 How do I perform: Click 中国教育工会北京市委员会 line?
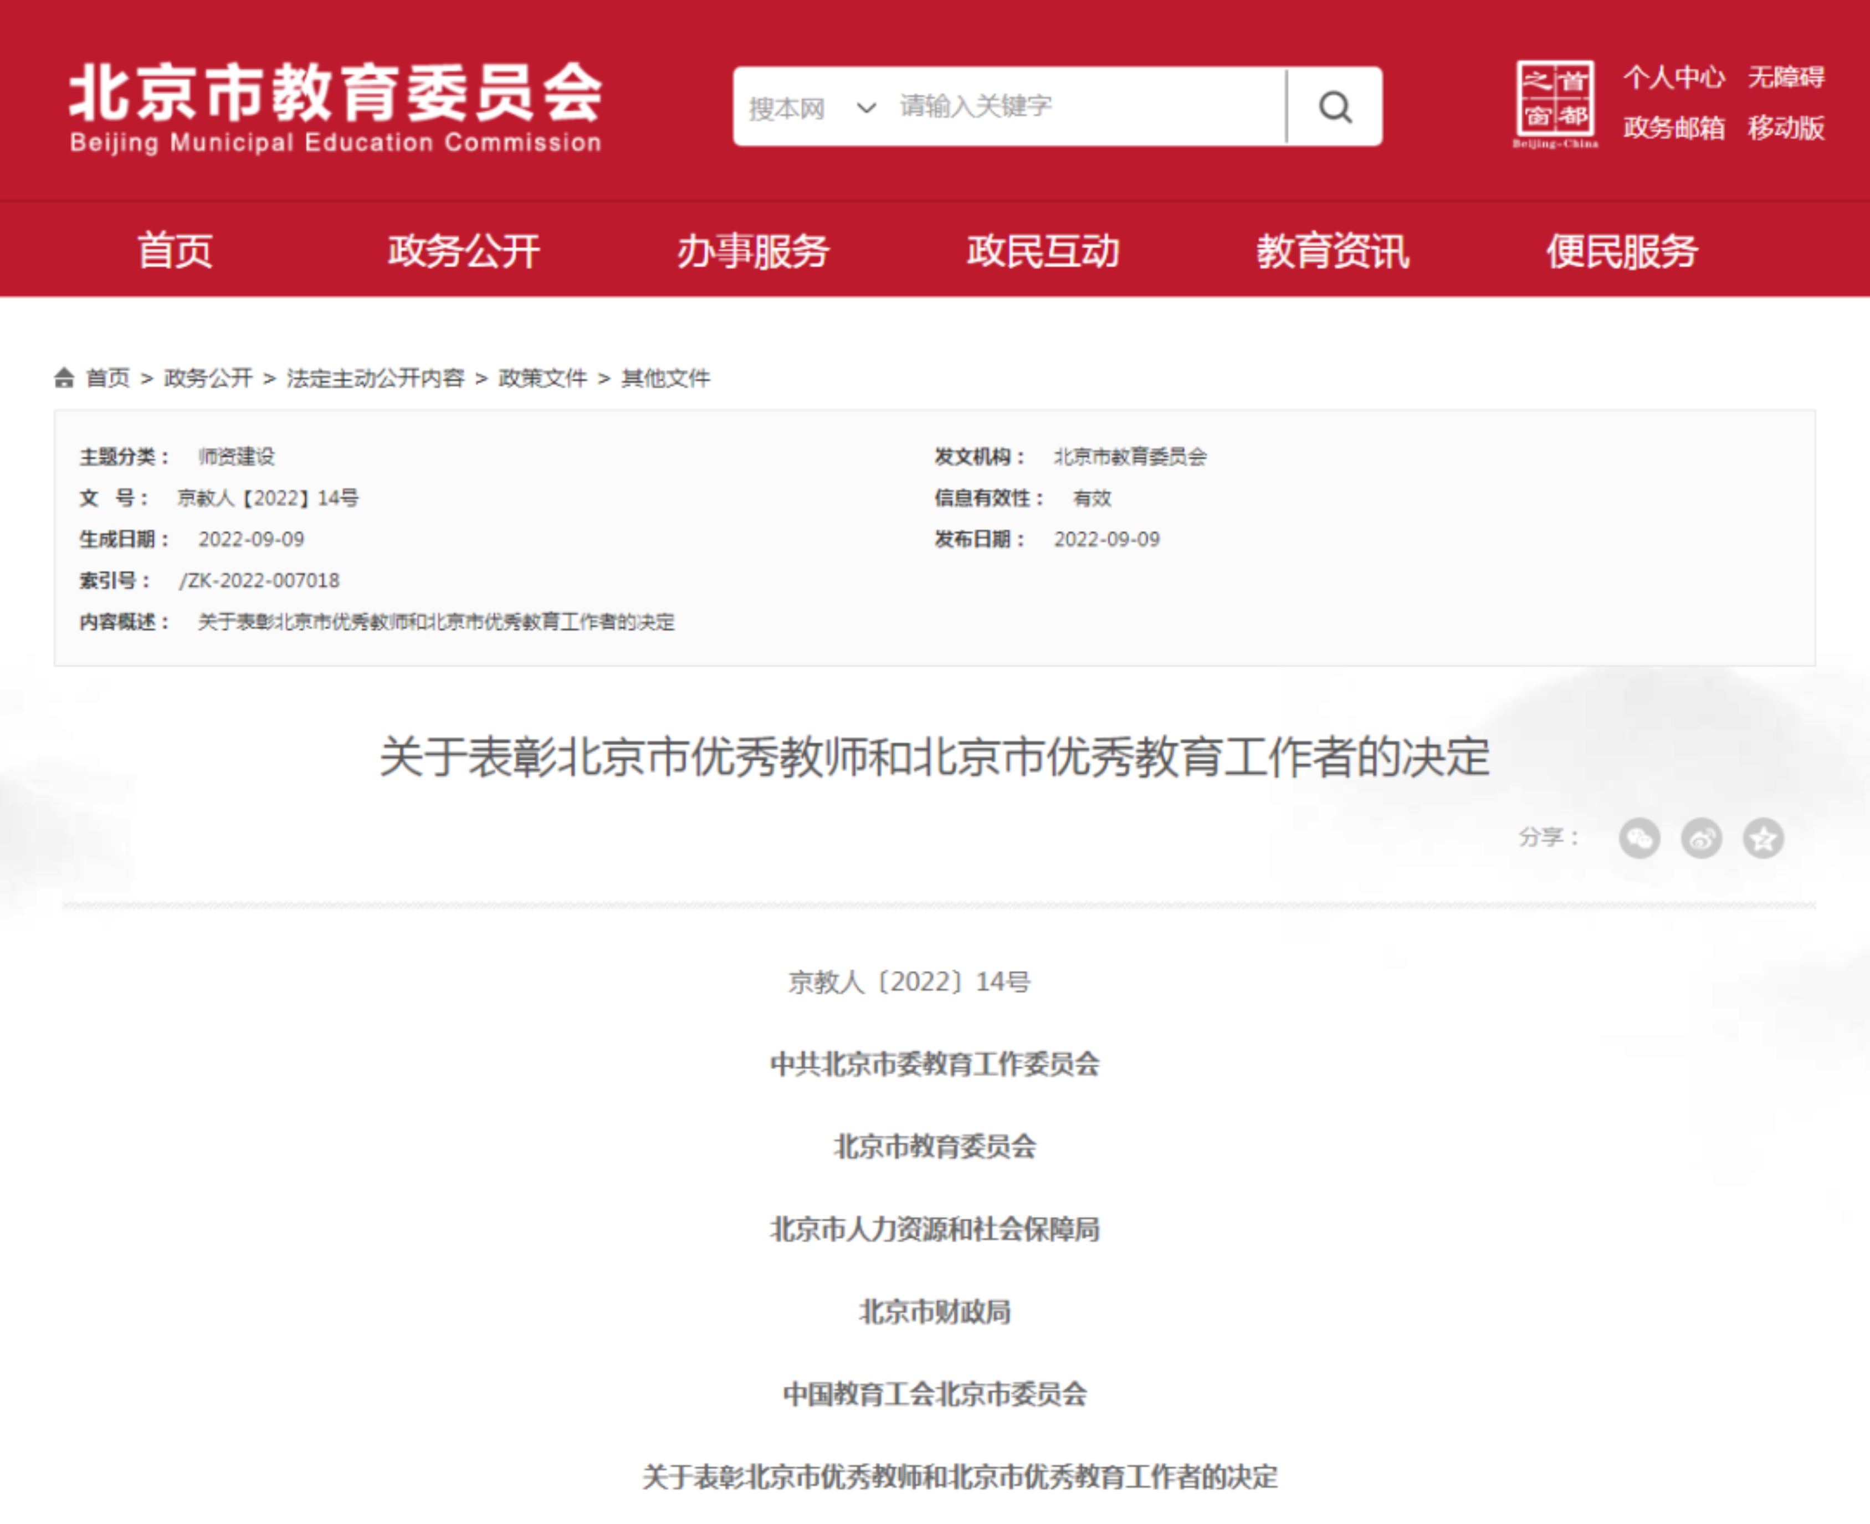(x=935, y=1394)
